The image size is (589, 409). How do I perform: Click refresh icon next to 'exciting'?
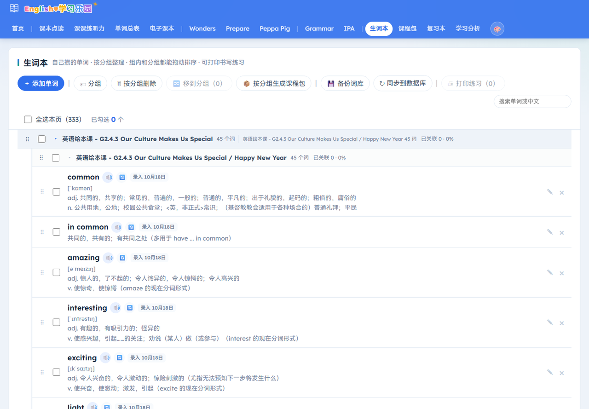120,357
